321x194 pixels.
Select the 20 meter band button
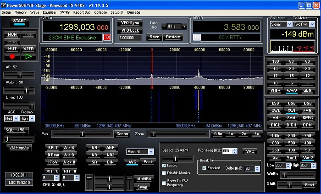coord(307,68)
